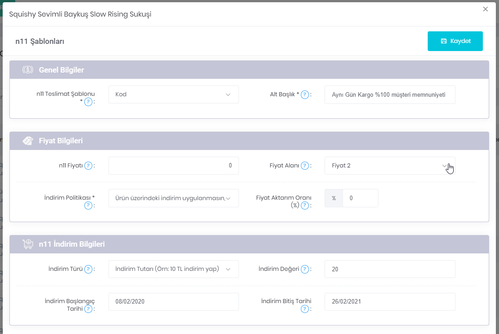Image resolution: width=499 pixels, height=334 pixels.
Task: Select the İndirim Başlangıç Tarihi date field
Action: tap(174, 302)
